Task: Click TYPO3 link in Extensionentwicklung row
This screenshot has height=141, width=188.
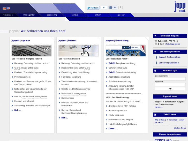Action: tap(112, 72)
